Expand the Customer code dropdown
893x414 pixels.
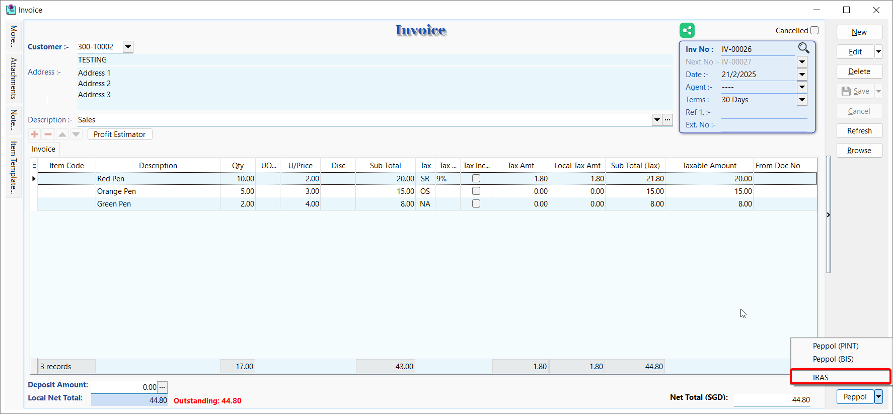(128, 47)
